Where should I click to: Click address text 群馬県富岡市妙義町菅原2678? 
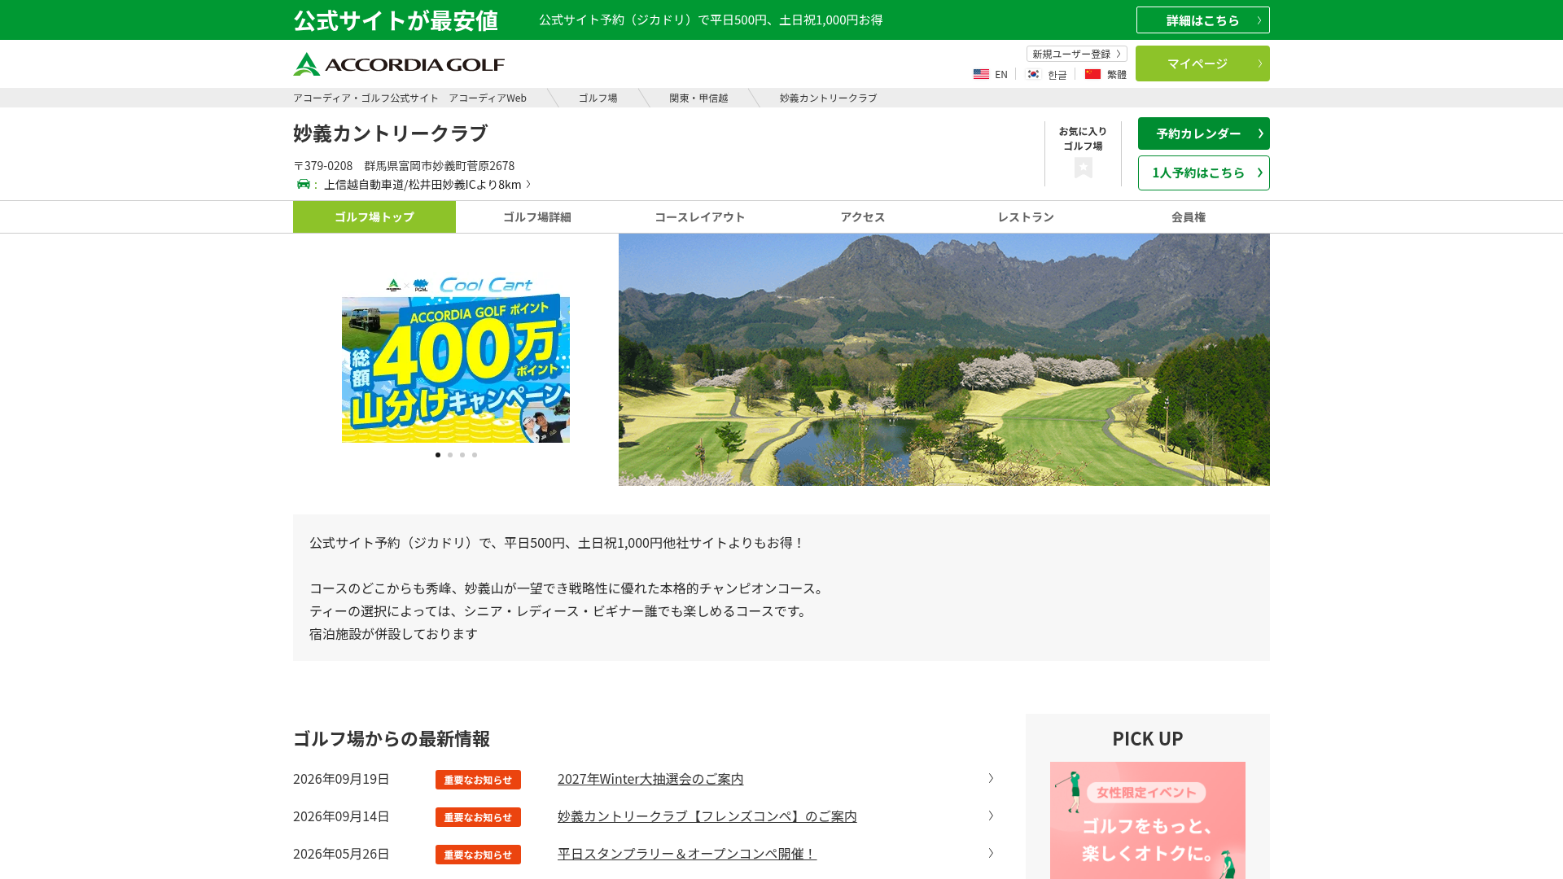tap(440, 165)
